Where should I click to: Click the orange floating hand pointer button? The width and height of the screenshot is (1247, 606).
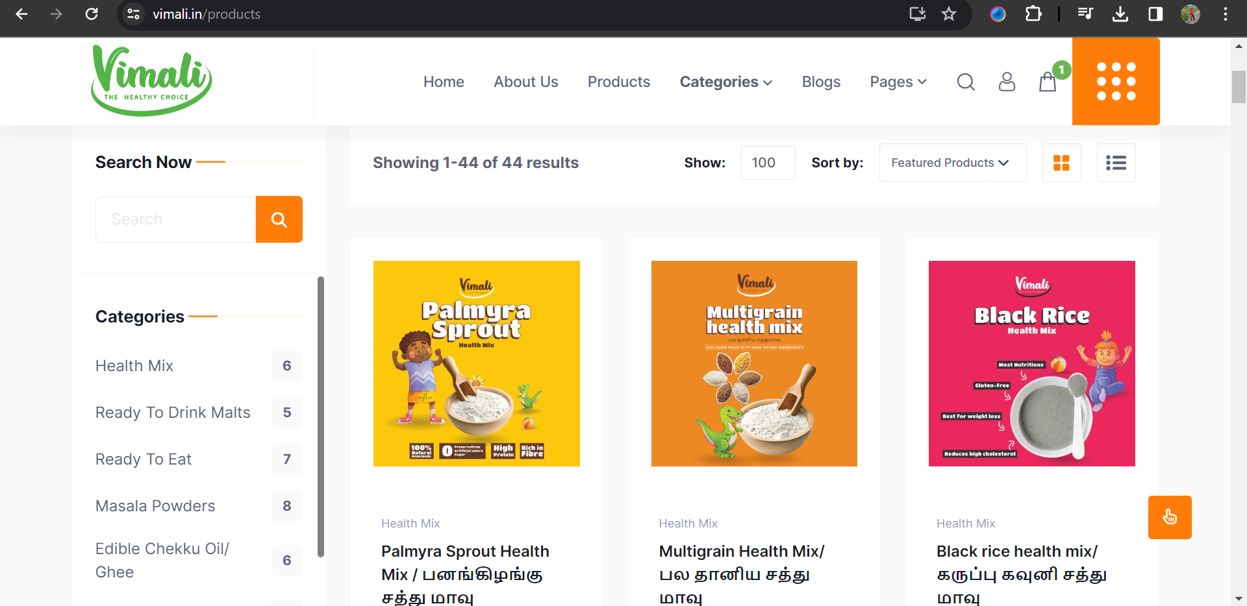(1170, 517)
